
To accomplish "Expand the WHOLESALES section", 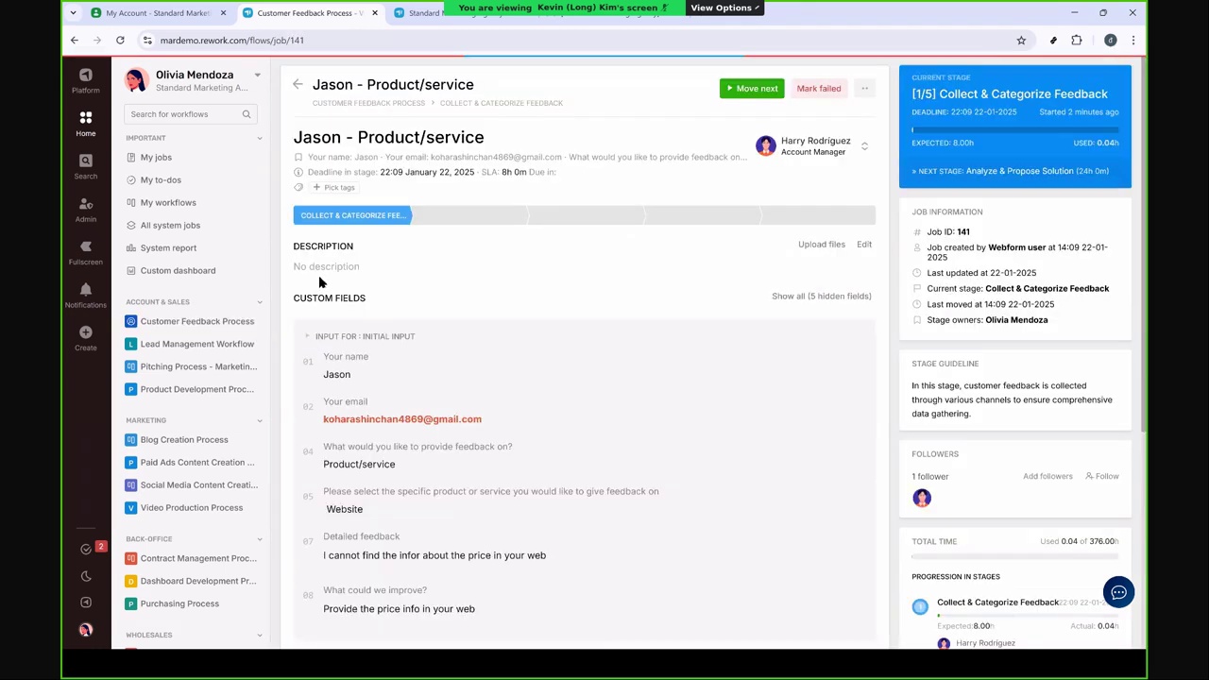I will click(x=260, y=635).
